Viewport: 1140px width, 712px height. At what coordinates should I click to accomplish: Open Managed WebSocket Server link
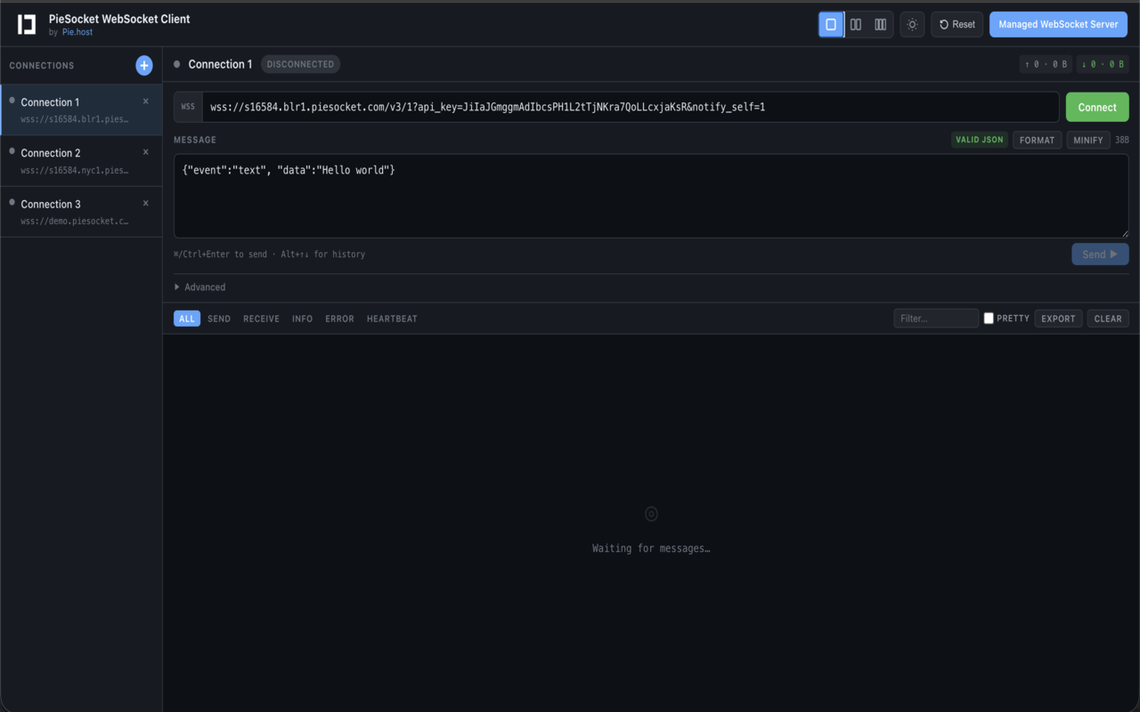click(1058, 24)
